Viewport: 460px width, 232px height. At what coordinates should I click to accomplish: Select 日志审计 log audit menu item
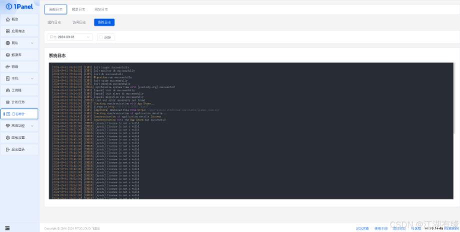[19, 114]
